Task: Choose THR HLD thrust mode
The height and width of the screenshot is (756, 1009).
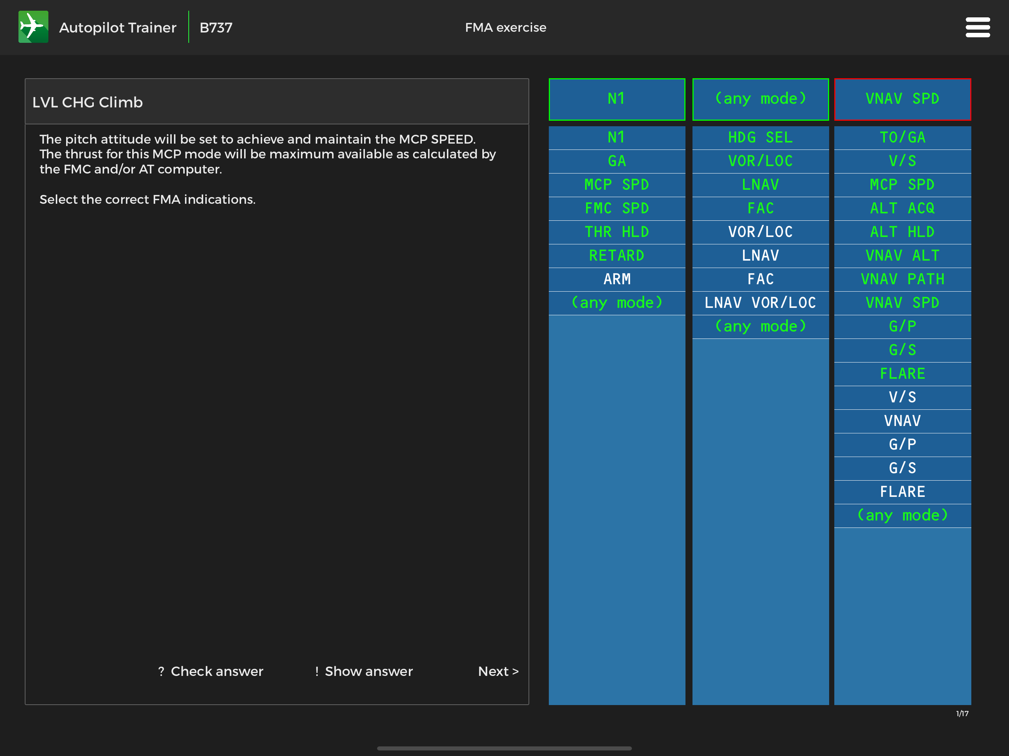Action: click(x=617, y=233)
